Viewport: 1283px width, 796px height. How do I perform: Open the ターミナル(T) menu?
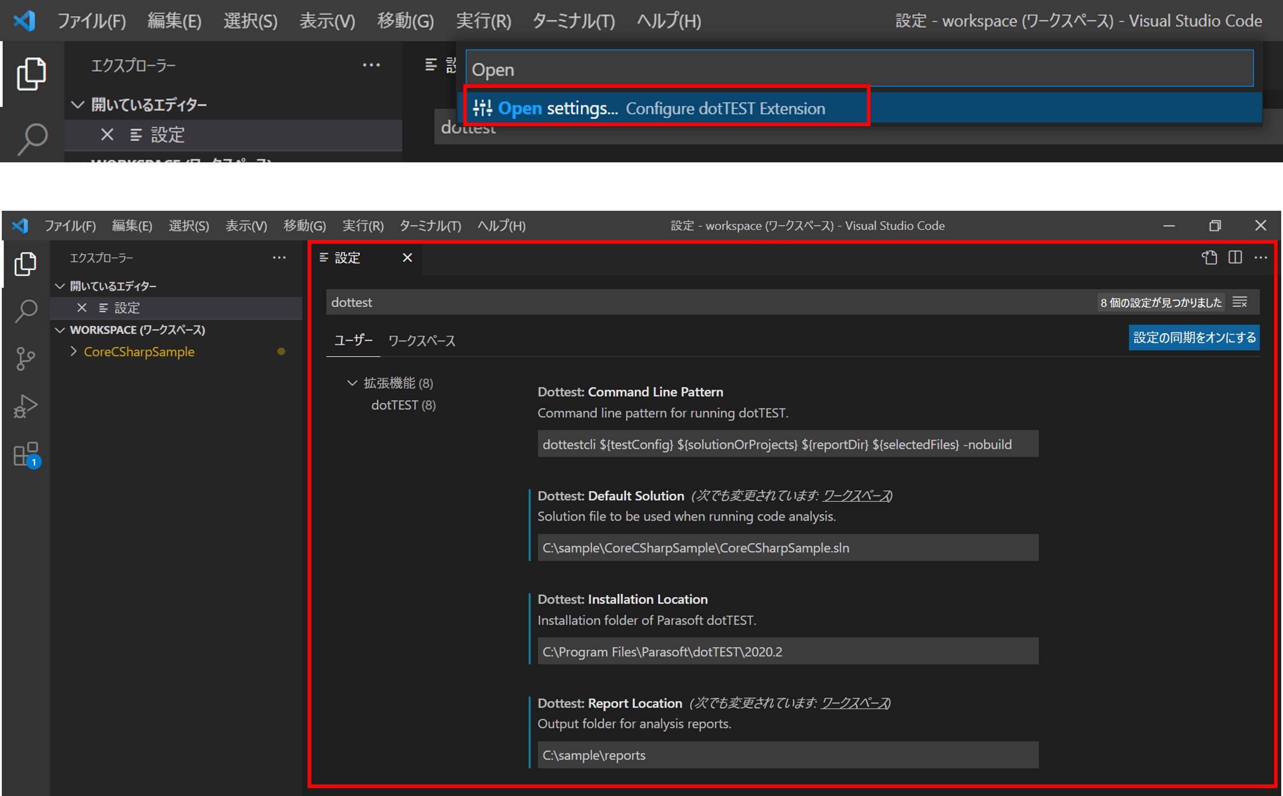coord(430,226)
